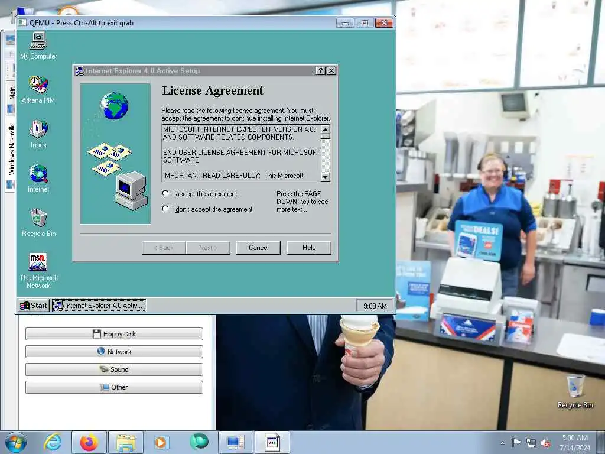Viewport: 605px width, 454px height.
Task: Click the network tray icon
Action: (531, 443)
